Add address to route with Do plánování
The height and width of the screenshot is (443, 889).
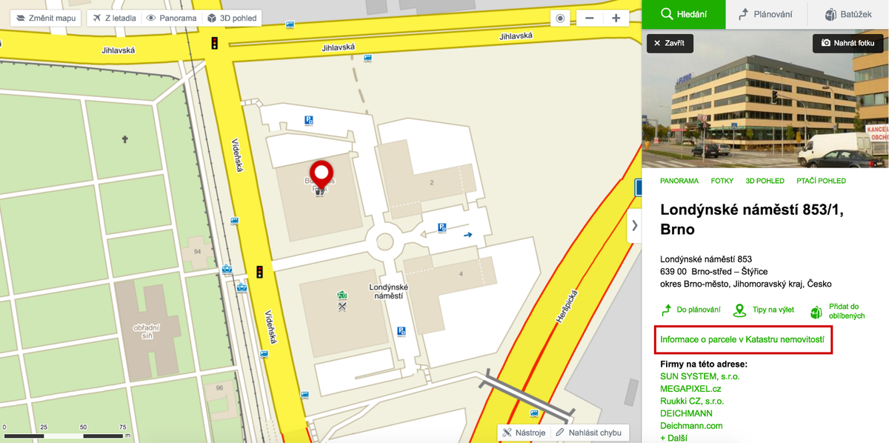[690, 311]
